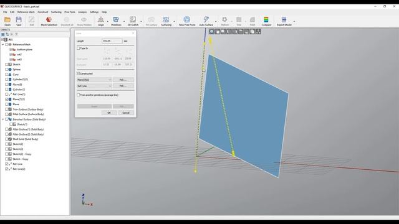The image size is (399, 224).
Task: Click the Pick button next to Plane(7)(1)
Action: coord(123,80)
